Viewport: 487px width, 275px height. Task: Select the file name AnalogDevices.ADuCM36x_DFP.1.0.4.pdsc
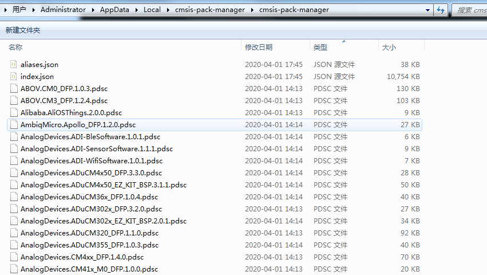pyautogui.click(x=89, y=197)
